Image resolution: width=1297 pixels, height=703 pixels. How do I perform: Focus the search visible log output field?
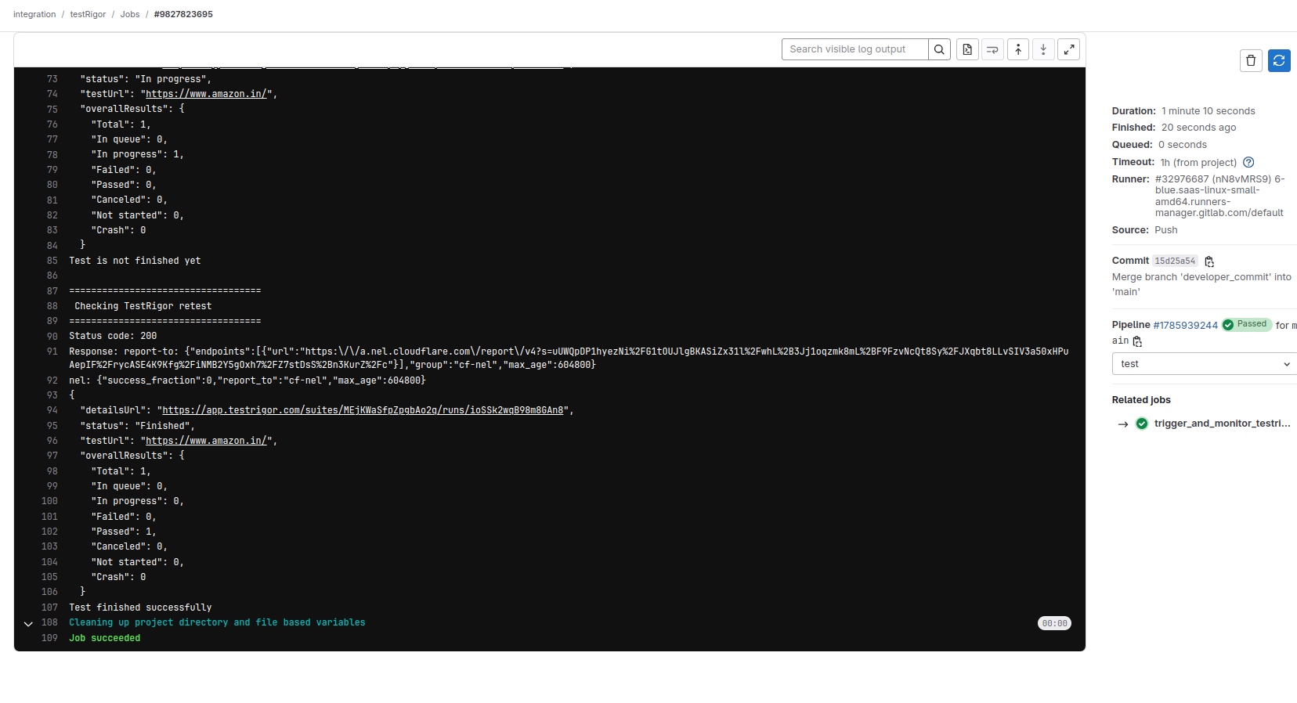pos(854,49)
